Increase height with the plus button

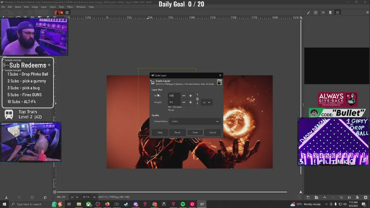190,102
